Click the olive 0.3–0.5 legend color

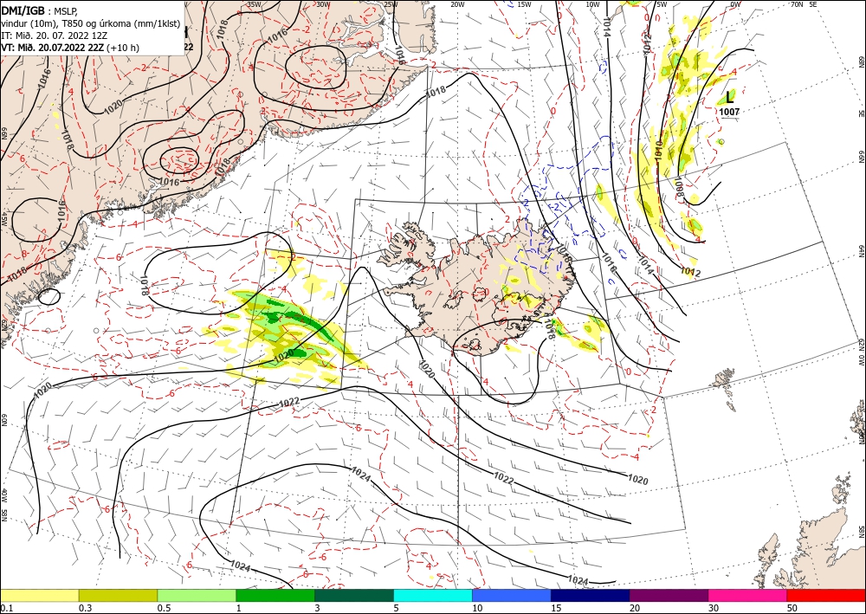tap(118, 595)
